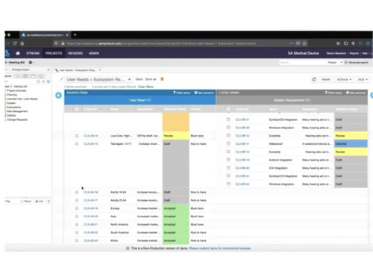373x280 pixels.
Task: Tick the checkbox for Adults 25-34 row
Action: click(69, 200)
